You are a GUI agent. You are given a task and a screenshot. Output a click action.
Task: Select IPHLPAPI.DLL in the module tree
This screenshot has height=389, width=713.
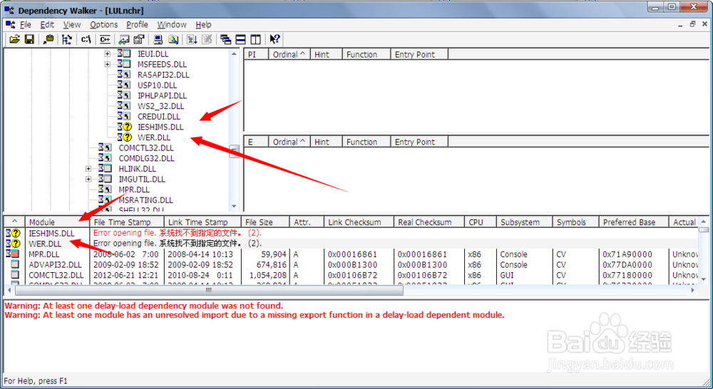pyautogui.click(x=162, y=95)
